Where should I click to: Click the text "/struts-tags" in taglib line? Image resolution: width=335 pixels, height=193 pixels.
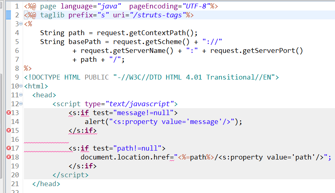pyautogui.click(x=158, y=15)
